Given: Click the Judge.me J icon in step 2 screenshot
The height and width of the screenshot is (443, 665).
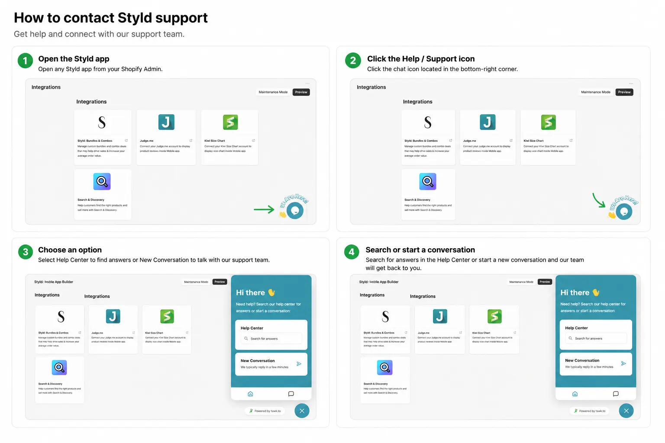Looking at the screenshot, I should 487,122.
